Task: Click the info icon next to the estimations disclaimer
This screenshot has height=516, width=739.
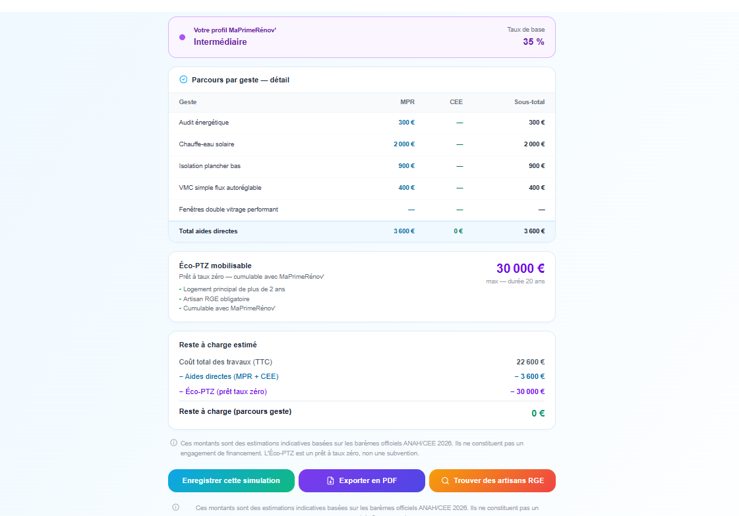Action: click(x=173, y=443)
